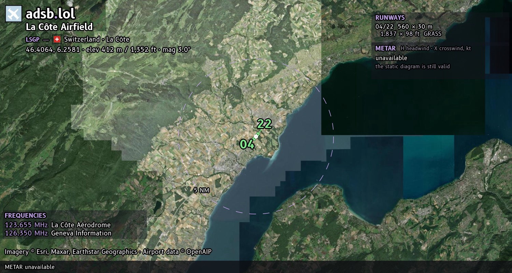Click the airfield reference point marker on runway
Screen dimensions: 512x273
[256, 136]
